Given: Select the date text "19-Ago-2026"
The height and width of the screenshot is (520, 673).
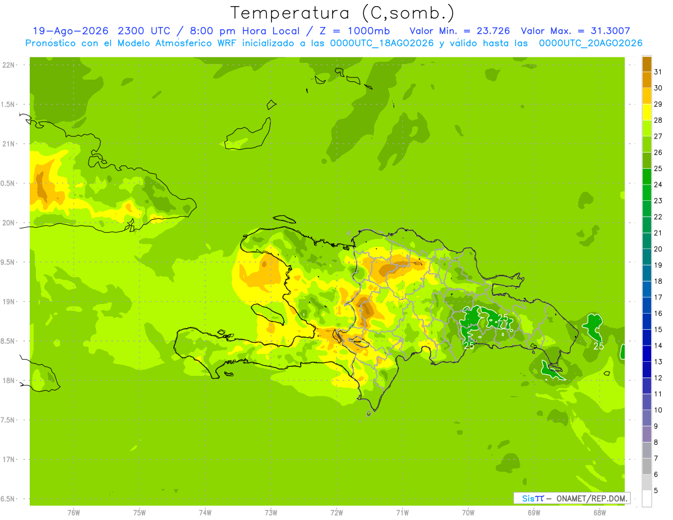Looking at the screenshot, I should (71, 30).
